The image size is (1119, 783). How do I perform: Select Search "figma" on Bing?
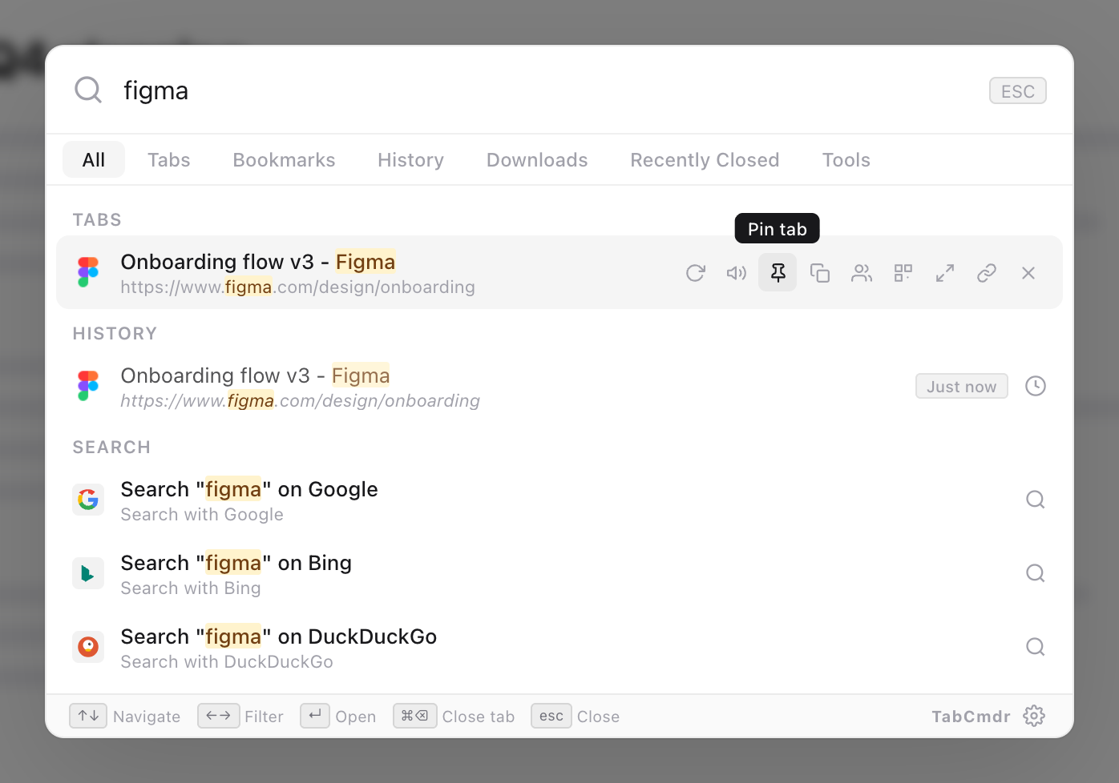tap(559, 573)
